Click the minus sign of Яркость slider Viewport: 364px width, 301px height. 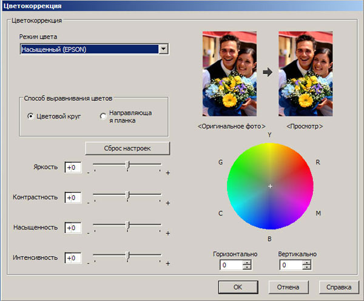click(x=88, y=173)
